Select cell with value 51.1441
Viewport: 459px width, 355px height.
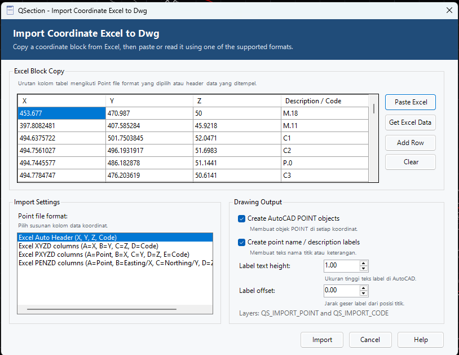pos(237,163)
